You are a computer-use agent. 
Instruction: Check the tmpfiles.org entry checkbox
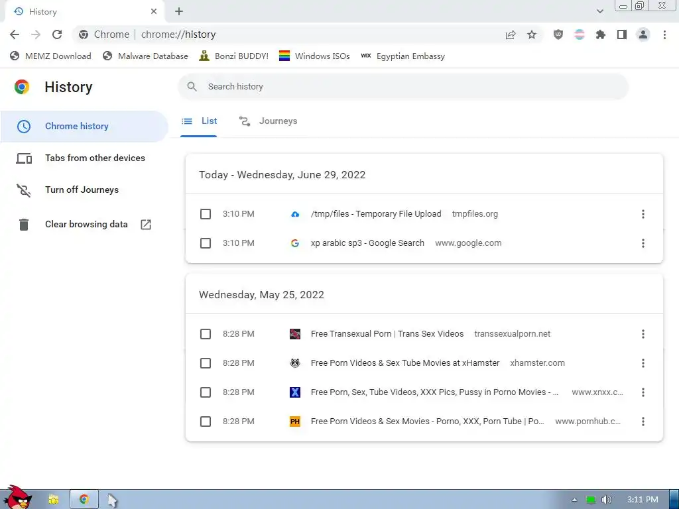click(x=206, y=214)
